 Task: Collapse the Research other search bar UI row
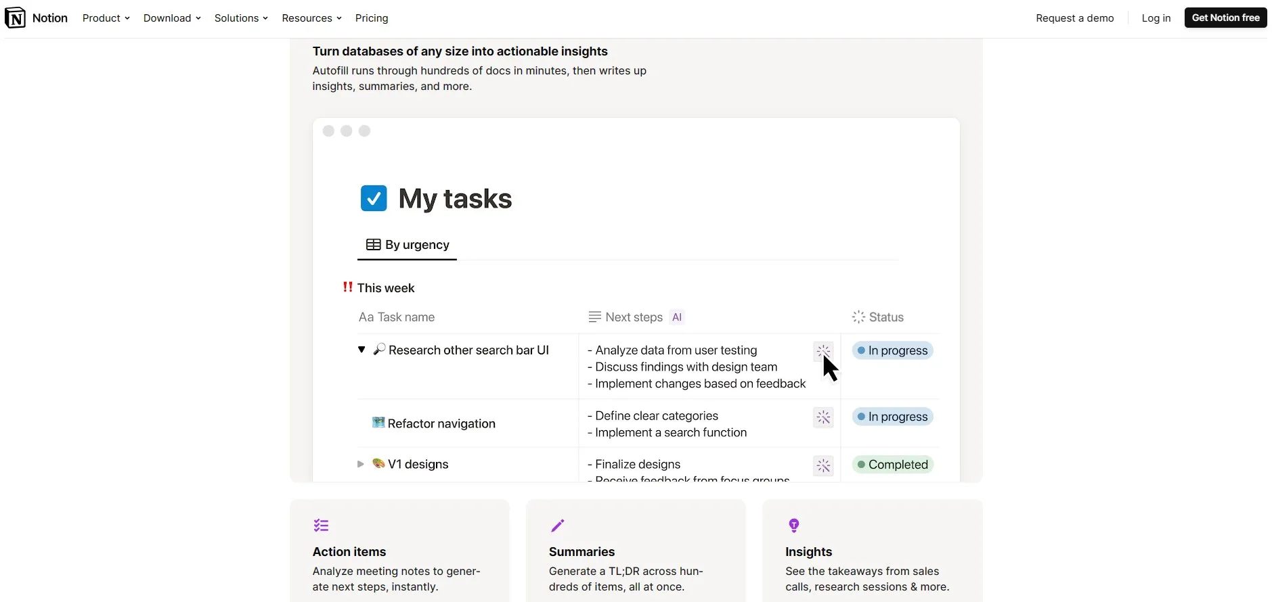361,350
